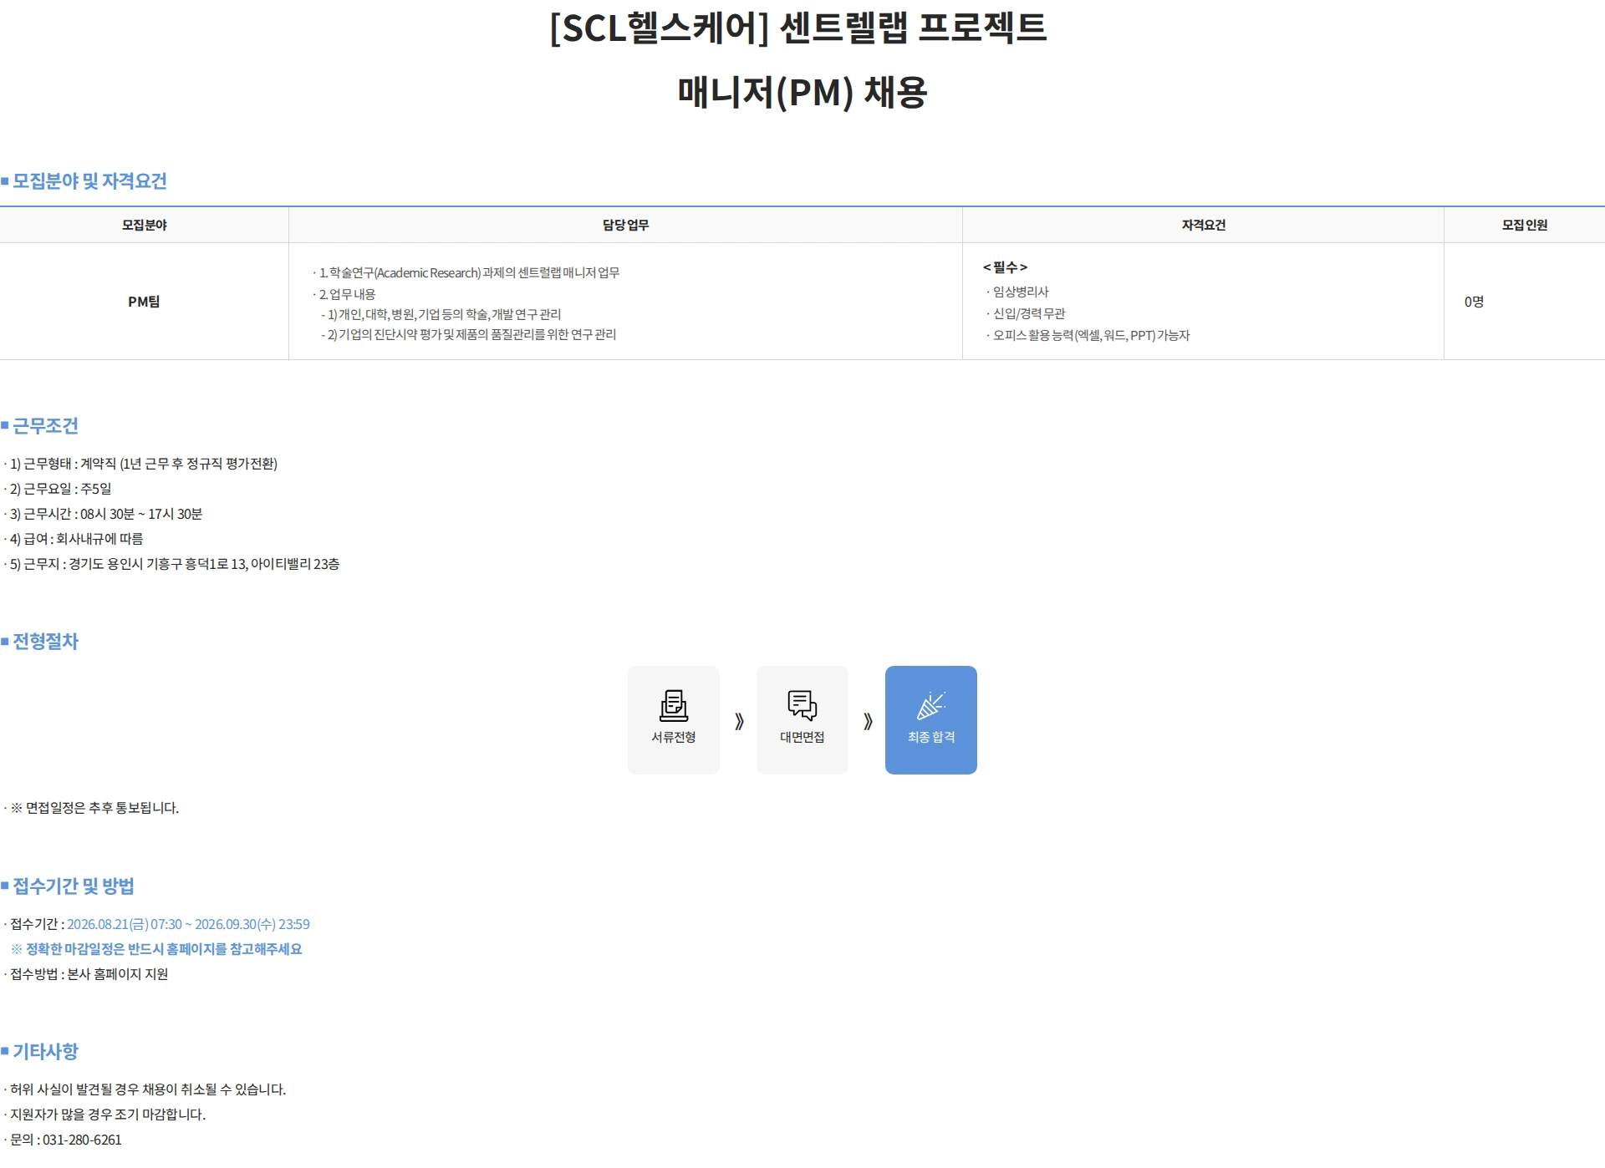Select the 서류전형 step label

point(674,737)
